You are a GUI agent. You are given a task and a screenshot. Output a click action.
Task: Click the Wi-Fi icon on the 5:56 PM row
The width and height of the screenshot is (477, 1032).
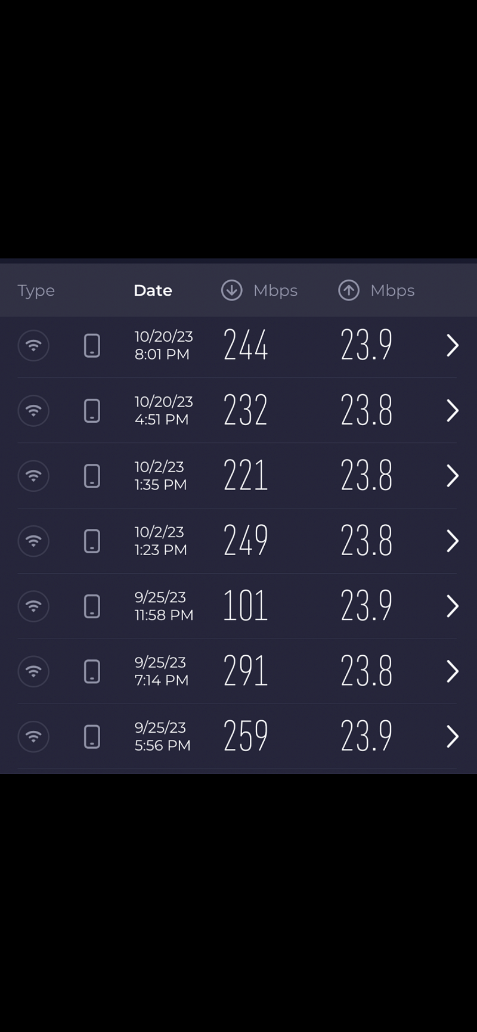pyautogui.click(x=33, y=737)
